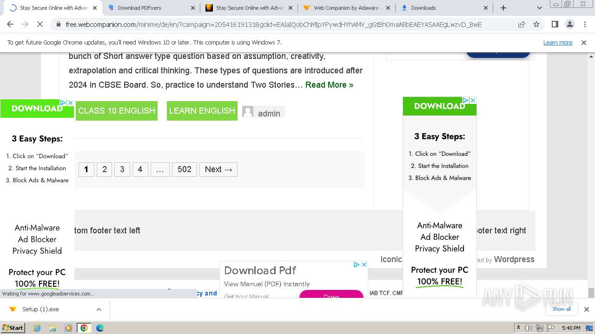Click the Next → pagination button
595x334 pixels.
218,169
